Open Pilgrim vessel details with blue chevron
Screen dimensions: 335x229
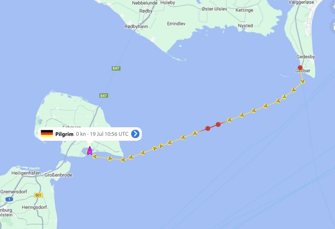tap(135, 134)
